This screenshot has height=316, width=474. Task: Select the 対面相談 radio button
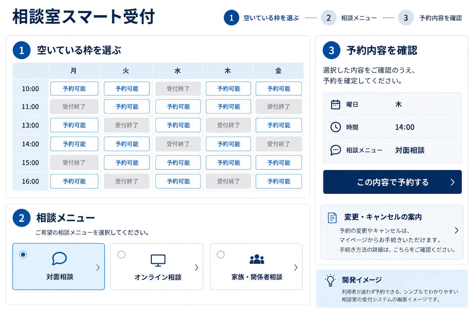23,255
